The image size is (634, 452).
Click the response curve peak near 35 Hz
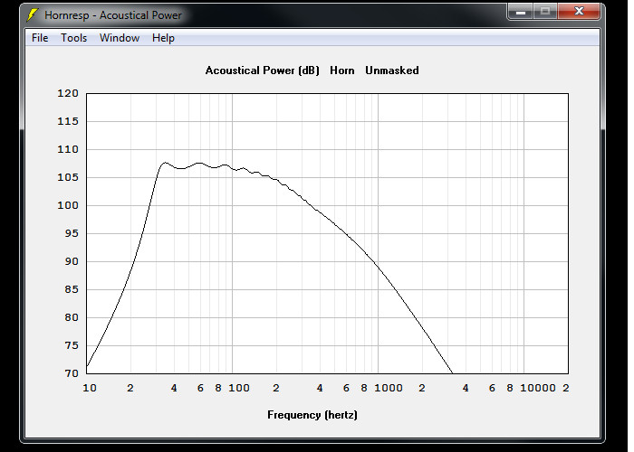click(x=165, y=163)
